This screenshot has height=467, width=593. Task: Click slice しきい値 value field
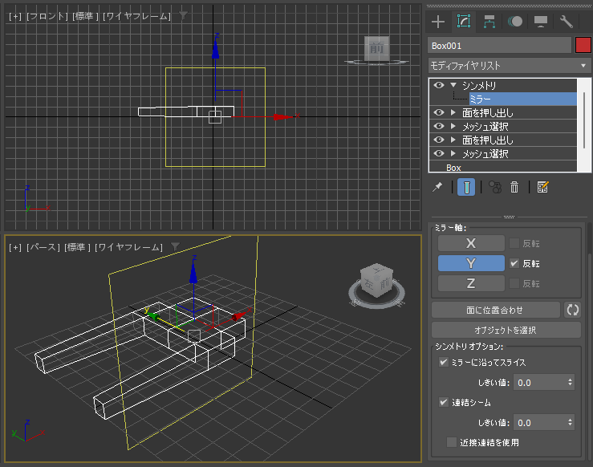(539, 383)
